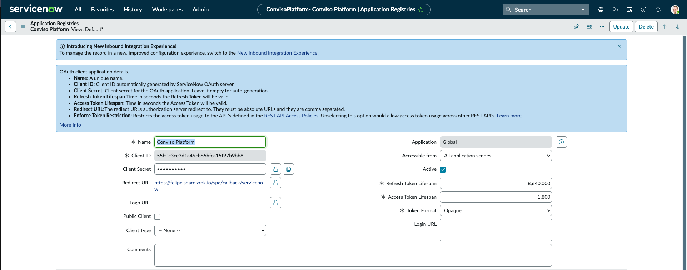The image size is (687, 270).
Task: Click the Refresh Token Lifespan field
Action: tap(496, 183)
